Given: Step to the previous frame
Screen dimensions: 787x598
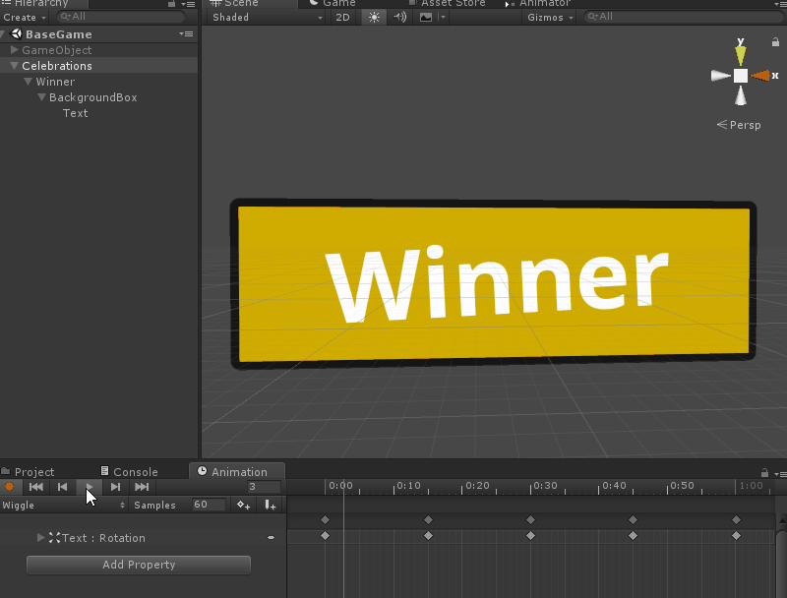Looking at the screenshot, I should (x=62, y=487).
